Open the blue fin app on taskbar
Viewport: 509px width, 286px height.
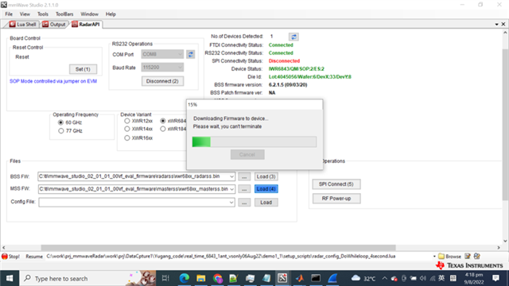[x=332, y=278]
